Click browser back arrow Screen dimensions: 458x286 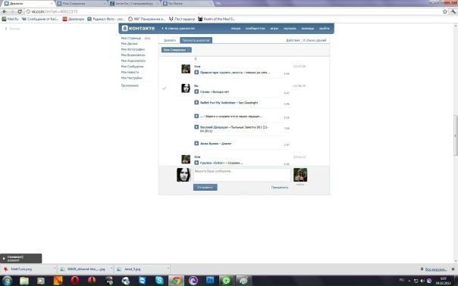coord(5,11)
